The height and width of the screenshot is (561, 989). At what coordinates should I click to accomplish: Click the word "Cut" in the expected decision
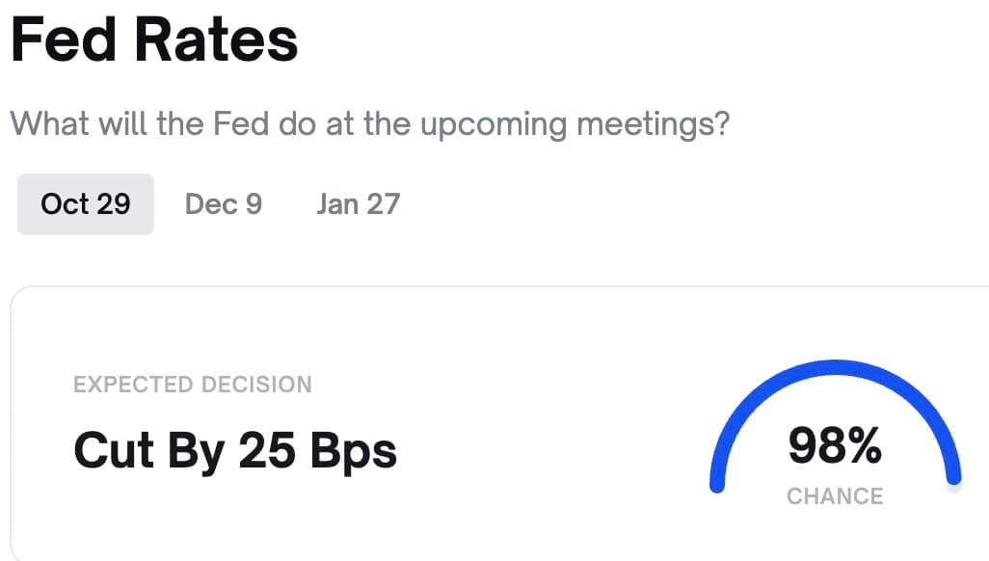coord(112,449)
